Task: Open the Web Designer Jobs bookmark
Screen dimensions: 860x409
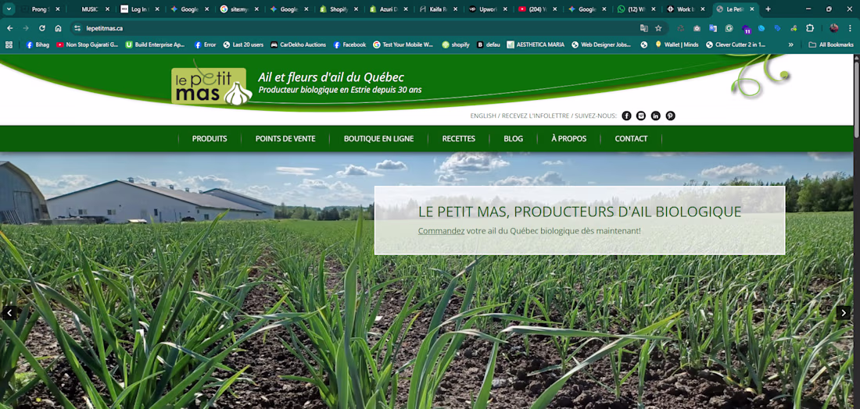Action: coord(601,45)
